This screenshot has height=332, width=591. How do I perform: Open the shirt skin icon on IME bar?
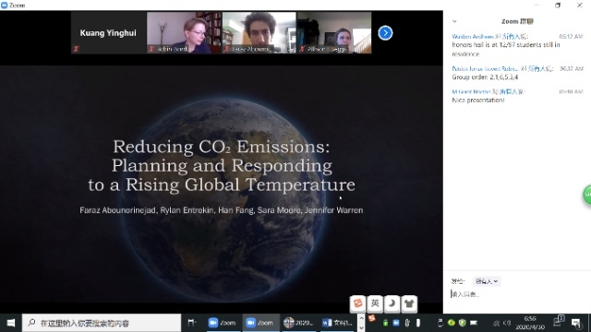(409, 303)
